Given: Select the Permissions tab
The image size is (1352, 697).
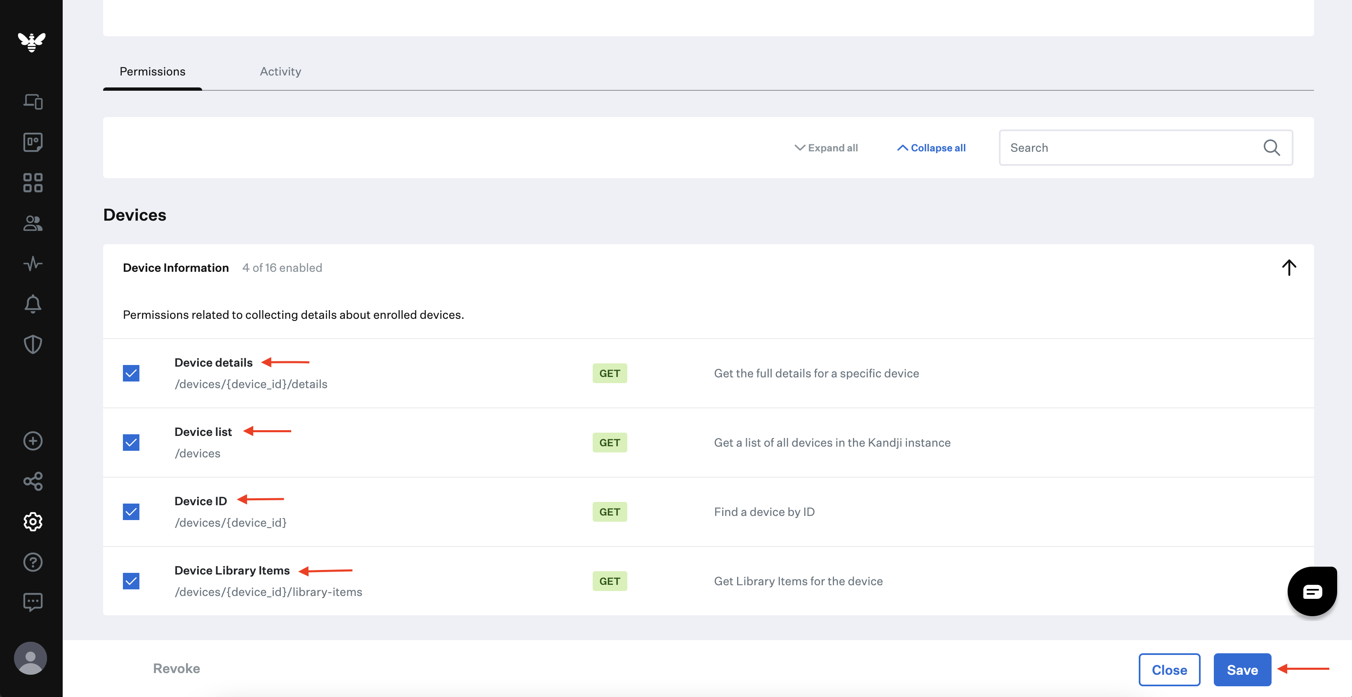Looking at the screenshot, I should point(152,71).
